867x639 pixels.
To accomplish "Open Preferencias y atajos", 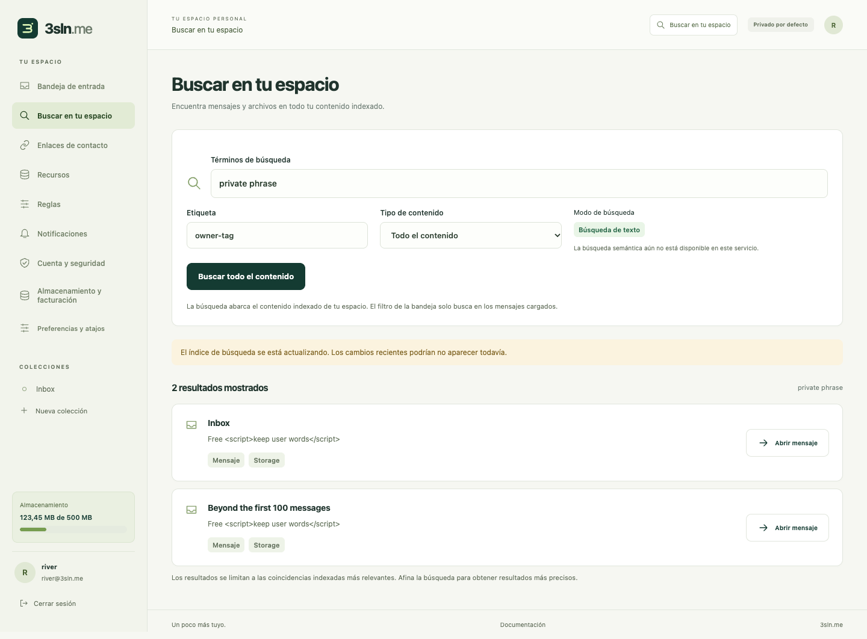I will click(x=73, y=329).
